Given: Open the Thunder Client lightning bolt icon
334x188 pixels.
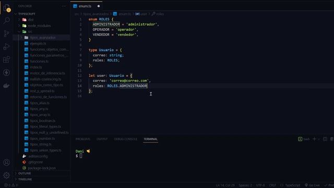Looking at the screenshot, I should point(7,73).
